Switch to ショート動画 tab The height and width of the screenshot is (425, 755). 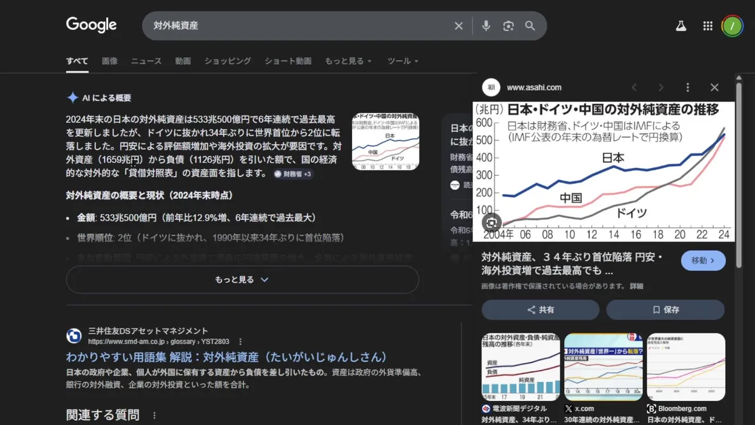[288, 61]
